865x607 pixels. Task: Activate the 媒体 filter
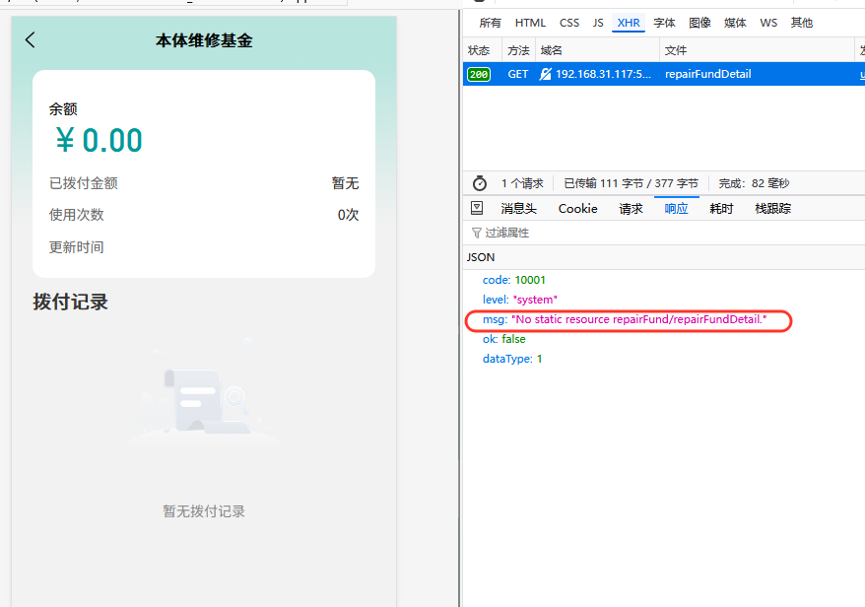pyautogui.click(x=735, y=22)
